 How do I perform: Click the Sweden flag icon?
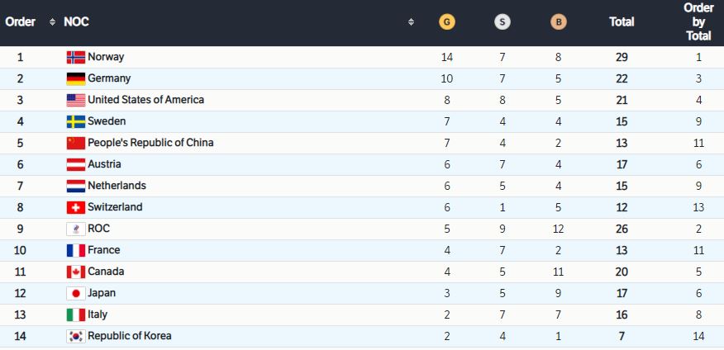point(75,121)
